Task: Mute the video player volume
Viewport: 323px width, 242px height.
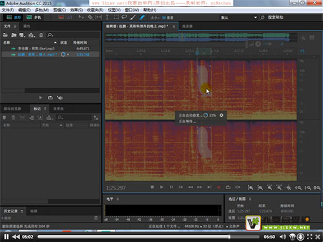Action: 283,237
